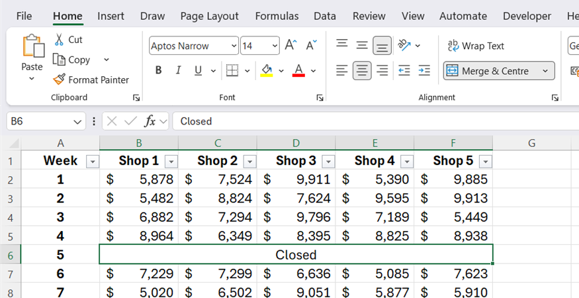Open the Name Box B6 dropdown

pyautogui.click(x=77, y=122)
